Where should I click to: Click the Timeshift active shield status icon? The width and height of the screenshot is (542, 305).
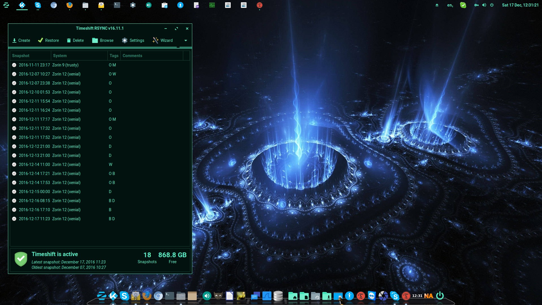point(21,259)
